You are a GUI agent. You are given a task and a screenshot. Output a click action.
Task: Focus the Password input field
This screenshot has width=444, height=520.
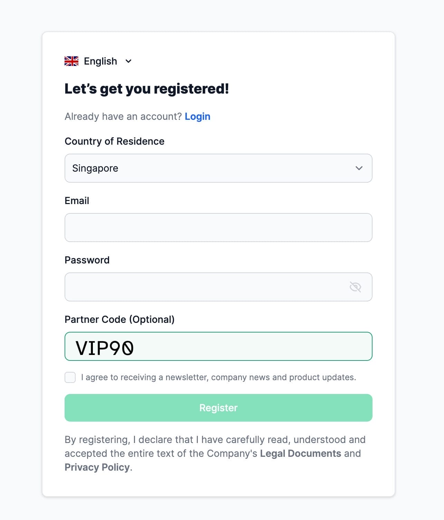[x=207, y=287]
